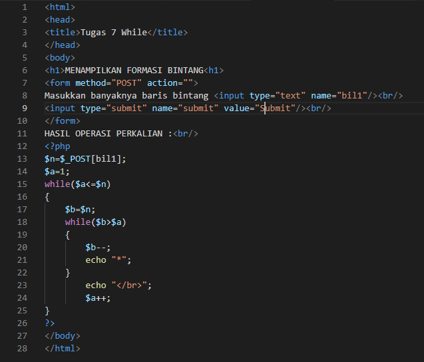The height and width of the screenshot is (362, 424).
Task: Click the echo "</br>"; statement on line 23
Action: [118, 285]
